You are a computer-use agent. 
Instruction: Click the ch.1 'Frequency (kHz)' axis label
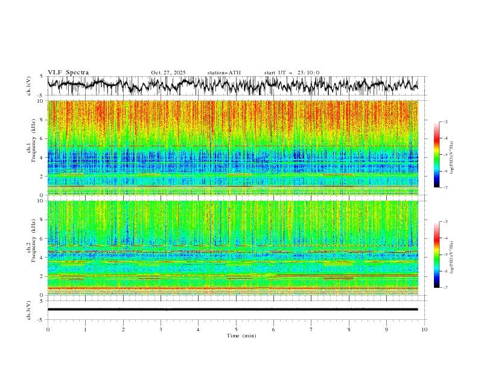33,140
